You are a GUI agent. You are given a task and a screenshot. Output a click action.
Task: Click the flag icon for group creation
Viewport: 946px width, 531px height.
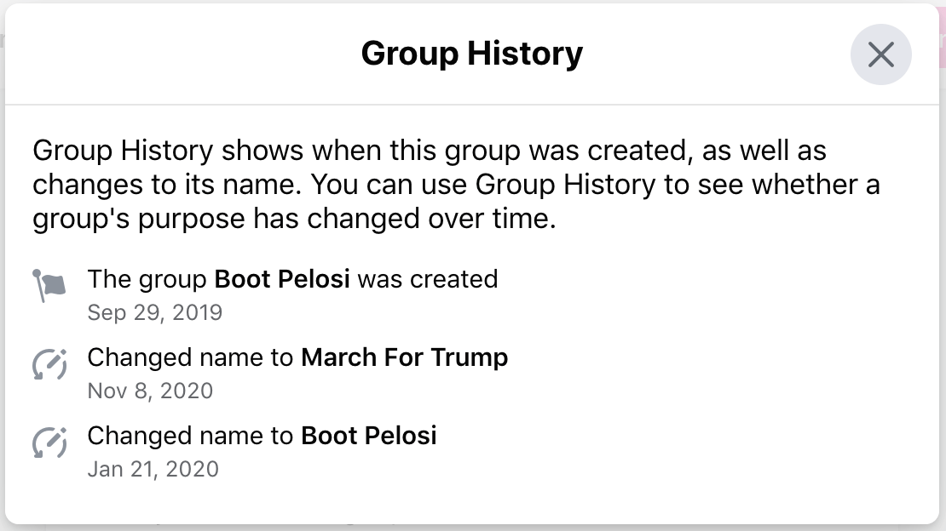coord(49,286)
